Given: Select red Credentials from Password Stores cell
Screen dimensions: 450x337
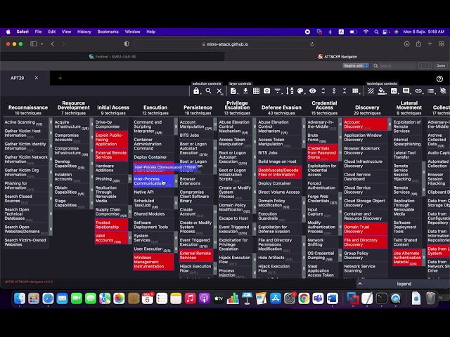Looking at the screenshot, I should click(322, 153).
